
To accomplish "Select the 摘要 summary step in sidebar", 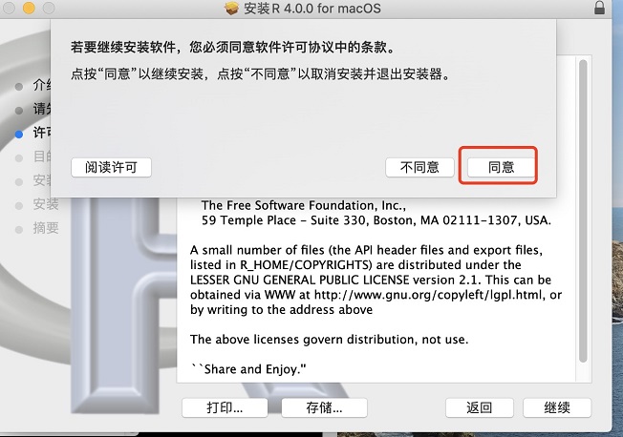I will pyautogui.click(x=46, y=228).
